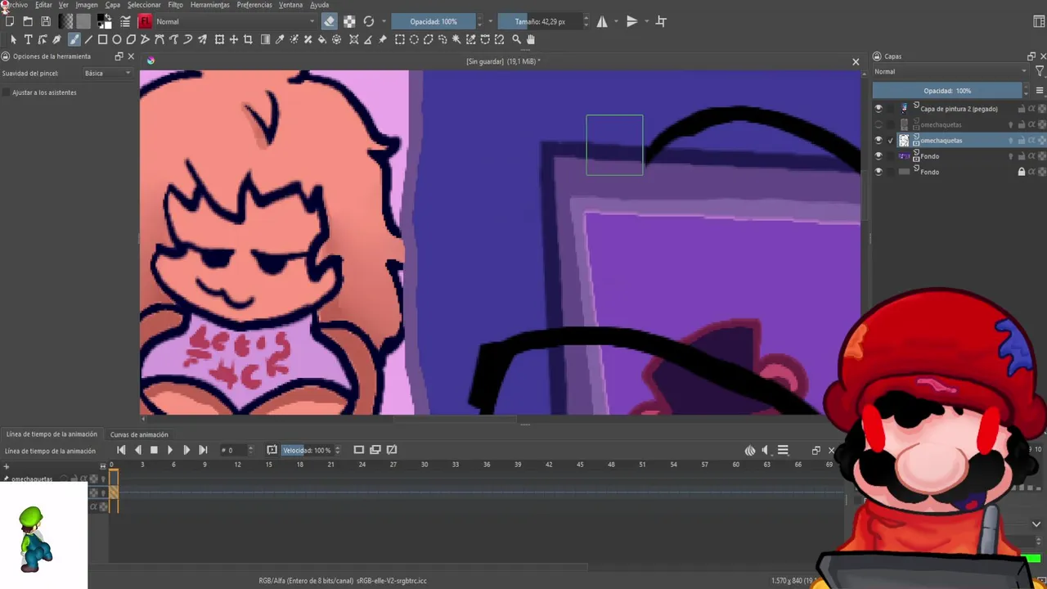
Task: Select the calligraphy tool
Action: point(57,39)
